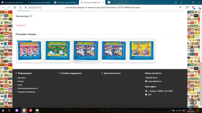The image size is (202, 113).
Task: Go back using the browser back arrow
Action: pyautogui.click(x=3, y=8)
